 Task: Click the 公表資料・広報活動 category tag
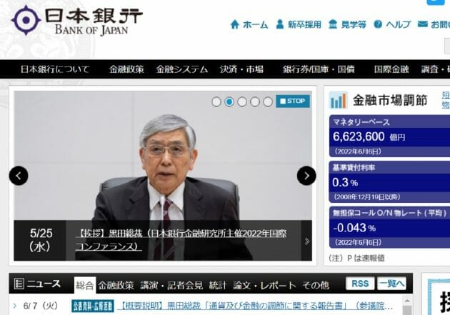click(x=92, y=306)
